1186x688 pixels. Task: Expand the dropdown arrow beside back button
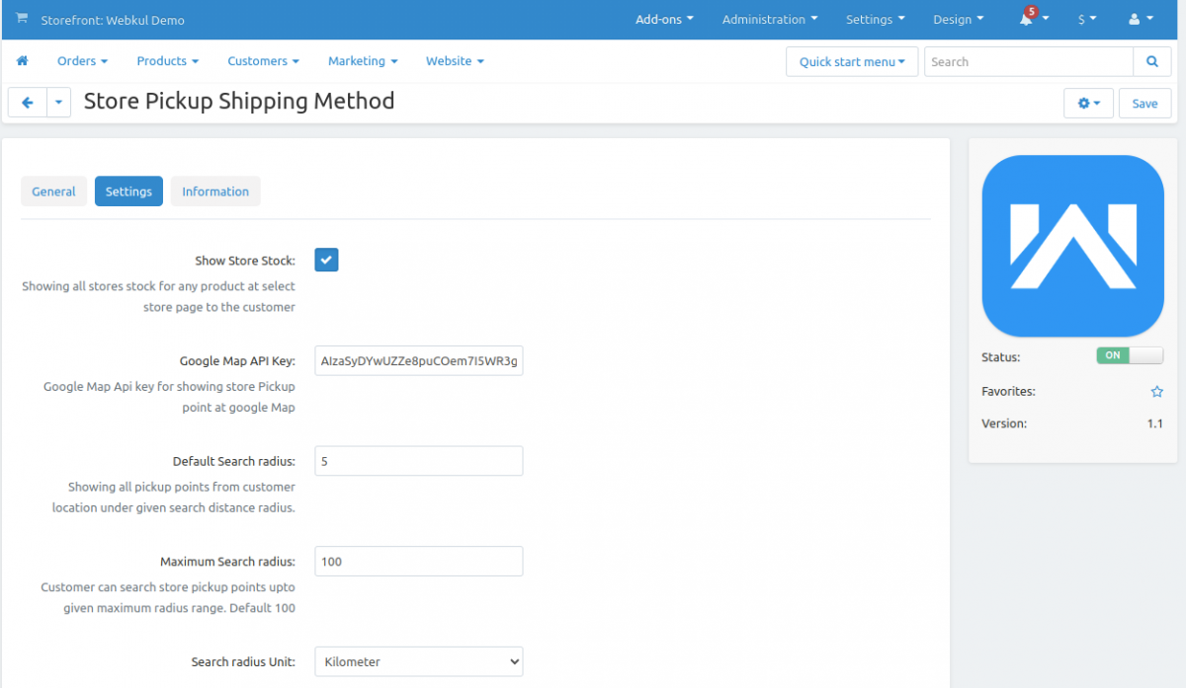(x=59, y=103)
